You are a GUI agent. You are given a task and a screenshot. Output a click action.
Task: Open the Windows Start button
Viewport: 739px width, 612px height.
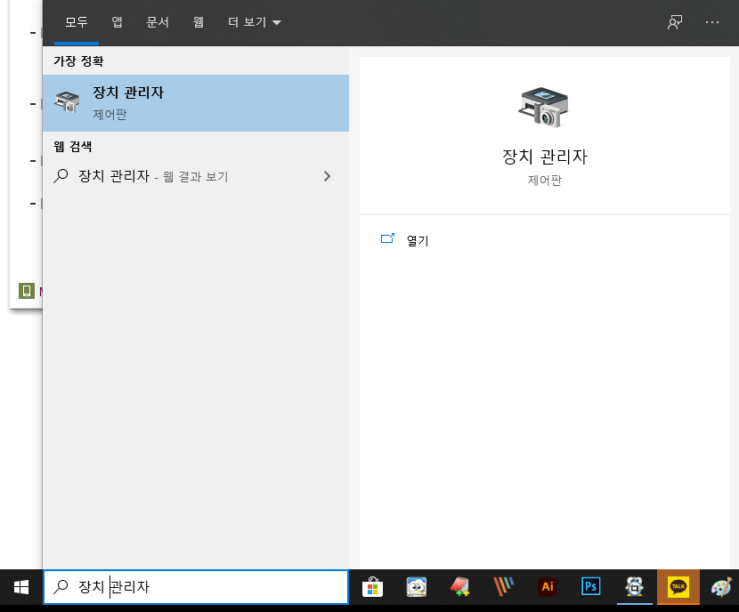pyautogui.click(x=21, y=587)
